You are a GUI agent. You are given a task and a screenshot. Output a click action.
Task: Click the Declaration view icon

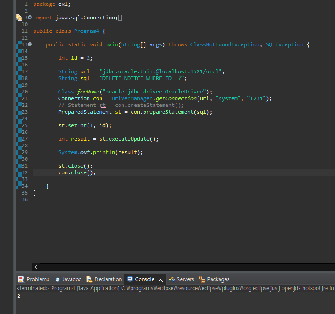90,279
